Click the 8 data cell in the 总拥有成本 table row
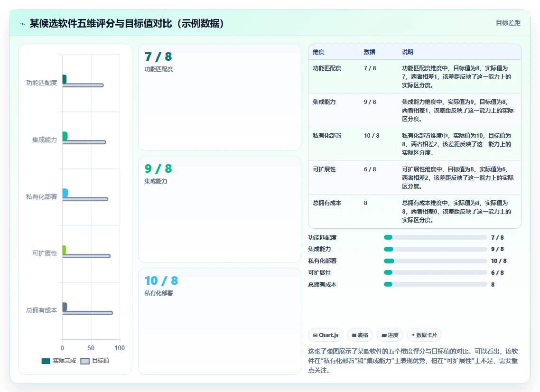The image size is (540, 392). (365, 203)
